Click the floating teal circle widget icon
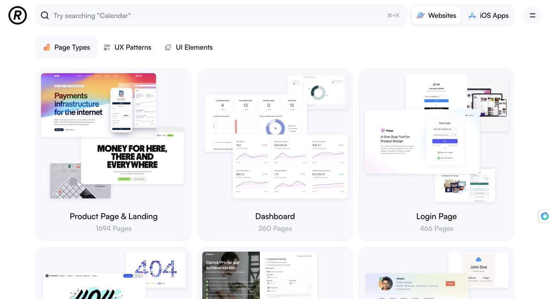 (x=545, y=216)
